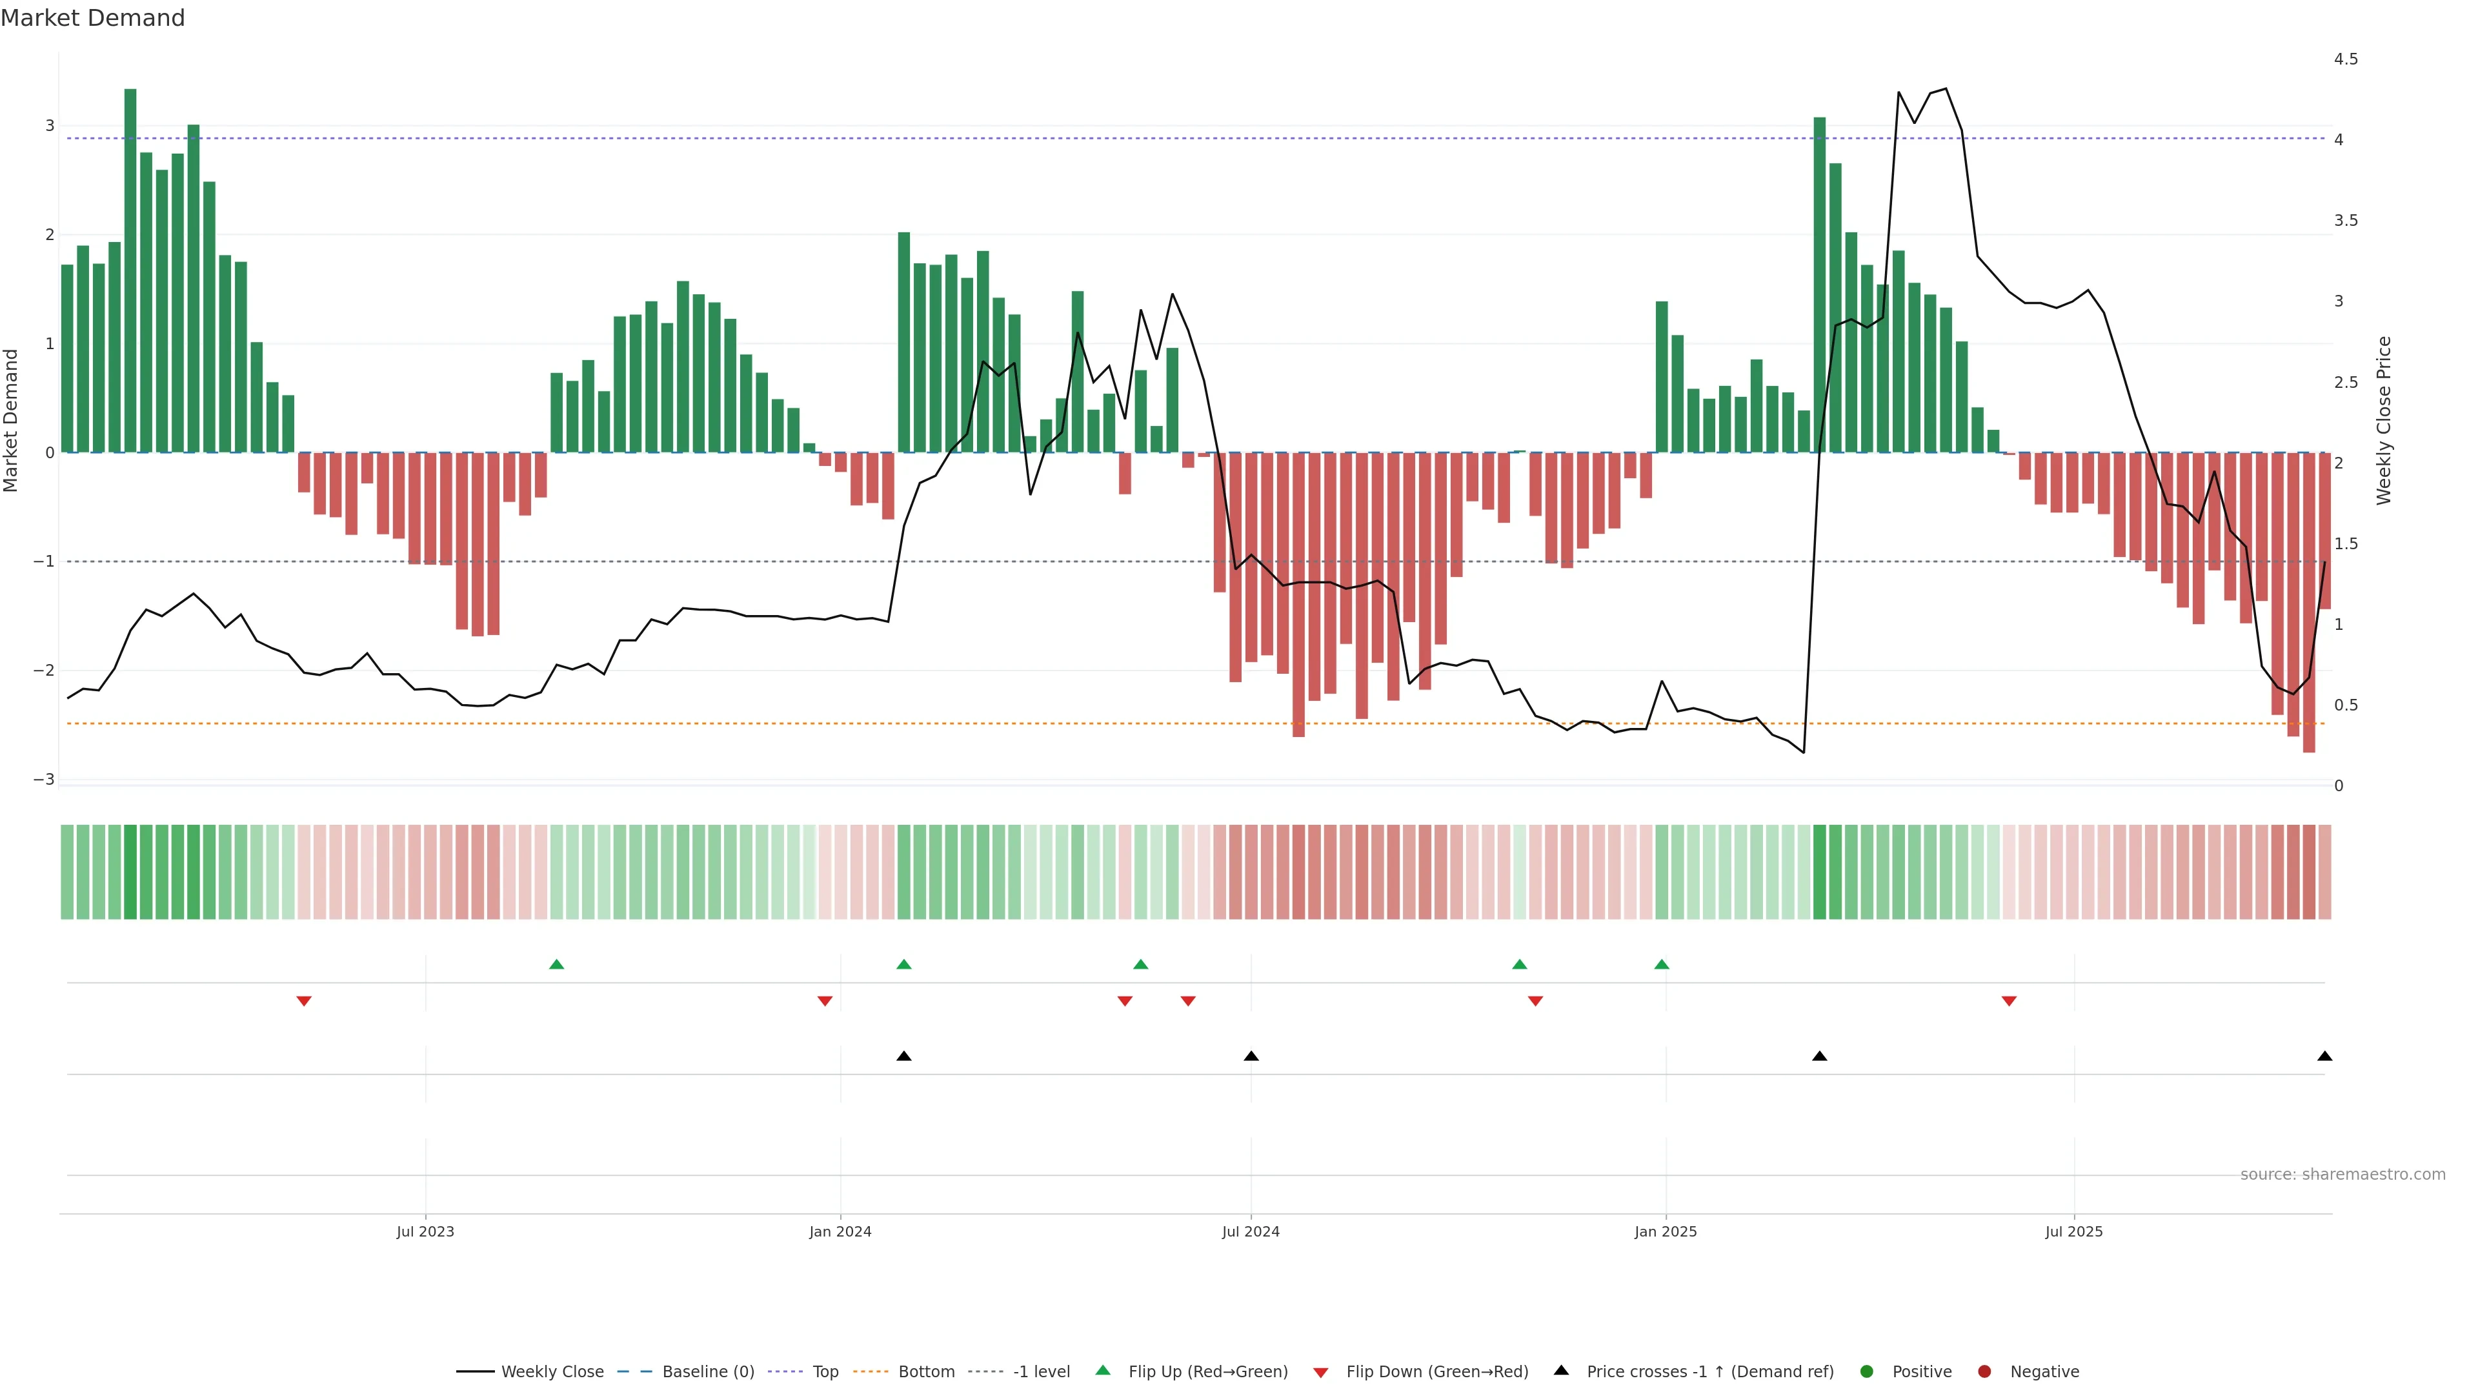Click the red Flip Down triangle legend icon
Viewport: 2478px width, 1394px height.
point(1321,1372)
